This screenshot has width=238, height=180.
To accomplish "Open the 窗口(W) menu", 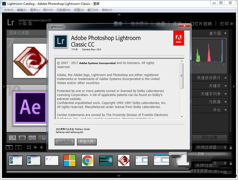I will (x=93, y=10).
